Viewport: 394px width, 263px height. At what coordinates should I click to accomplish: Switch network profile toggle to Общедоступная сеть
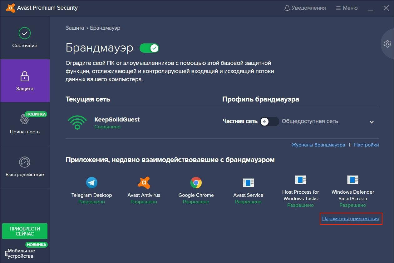point(269,122)
